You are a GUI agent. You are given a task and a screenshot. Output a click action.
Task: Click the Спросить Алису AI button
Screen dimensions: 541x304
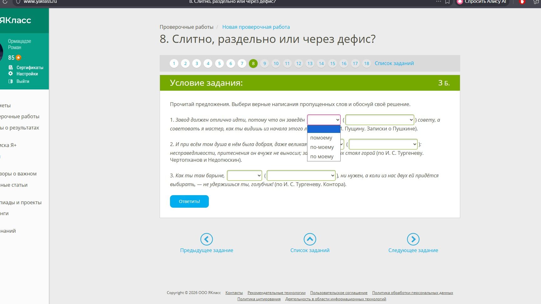coord(482,2)
